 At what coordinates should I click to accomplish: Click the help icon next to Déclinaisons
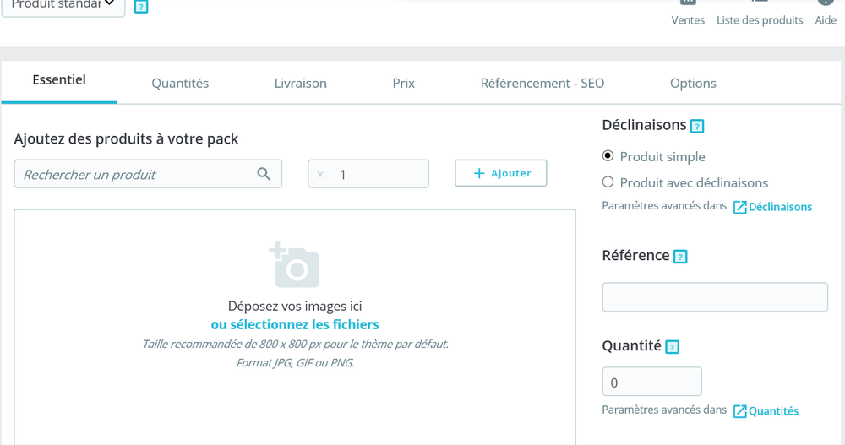[x=697, y=127]
